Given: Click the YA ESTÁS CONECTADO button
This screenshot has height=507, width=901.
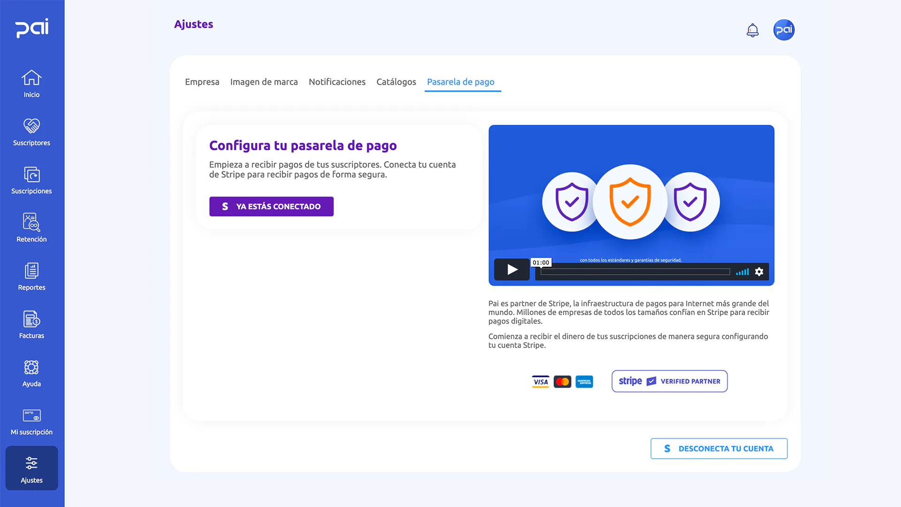Looking at the screenshot, I should (271, 206).
